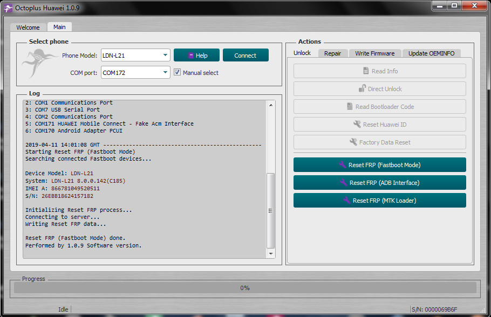Select the Main tab
The width and height of the screenshot is (491, 317).
click(x=59, y=27)
